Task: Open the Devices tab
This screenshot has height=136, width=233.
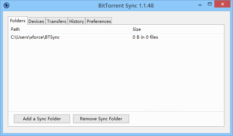Action: coord(36,21)
